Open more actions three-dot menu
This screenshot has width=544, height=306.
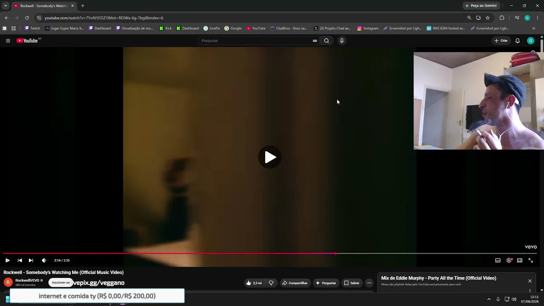tap(369, 283)
